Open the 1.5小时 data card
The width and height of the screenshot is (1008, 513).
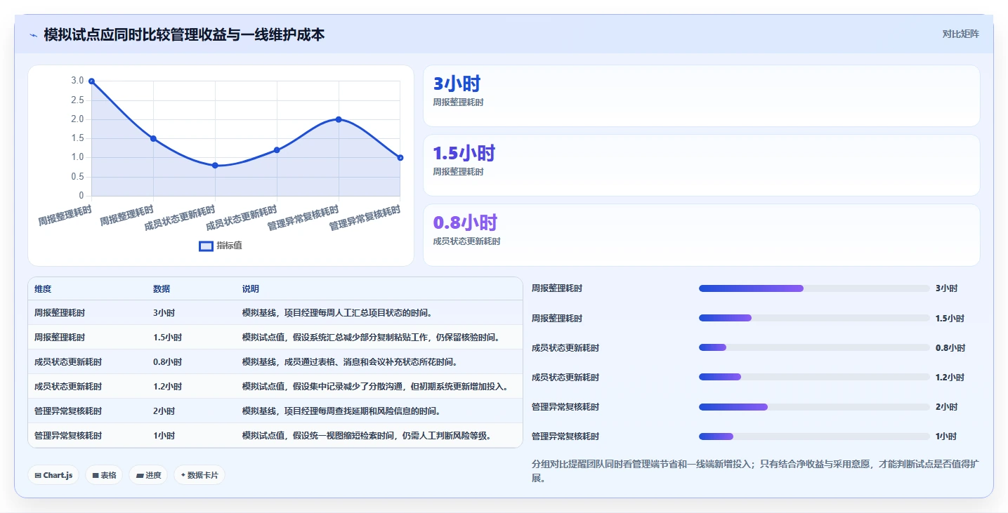click(x=701, y=165)
